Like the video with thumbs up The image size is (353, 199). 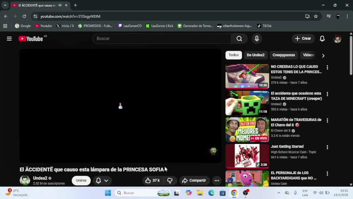click(x=152, y=180)
